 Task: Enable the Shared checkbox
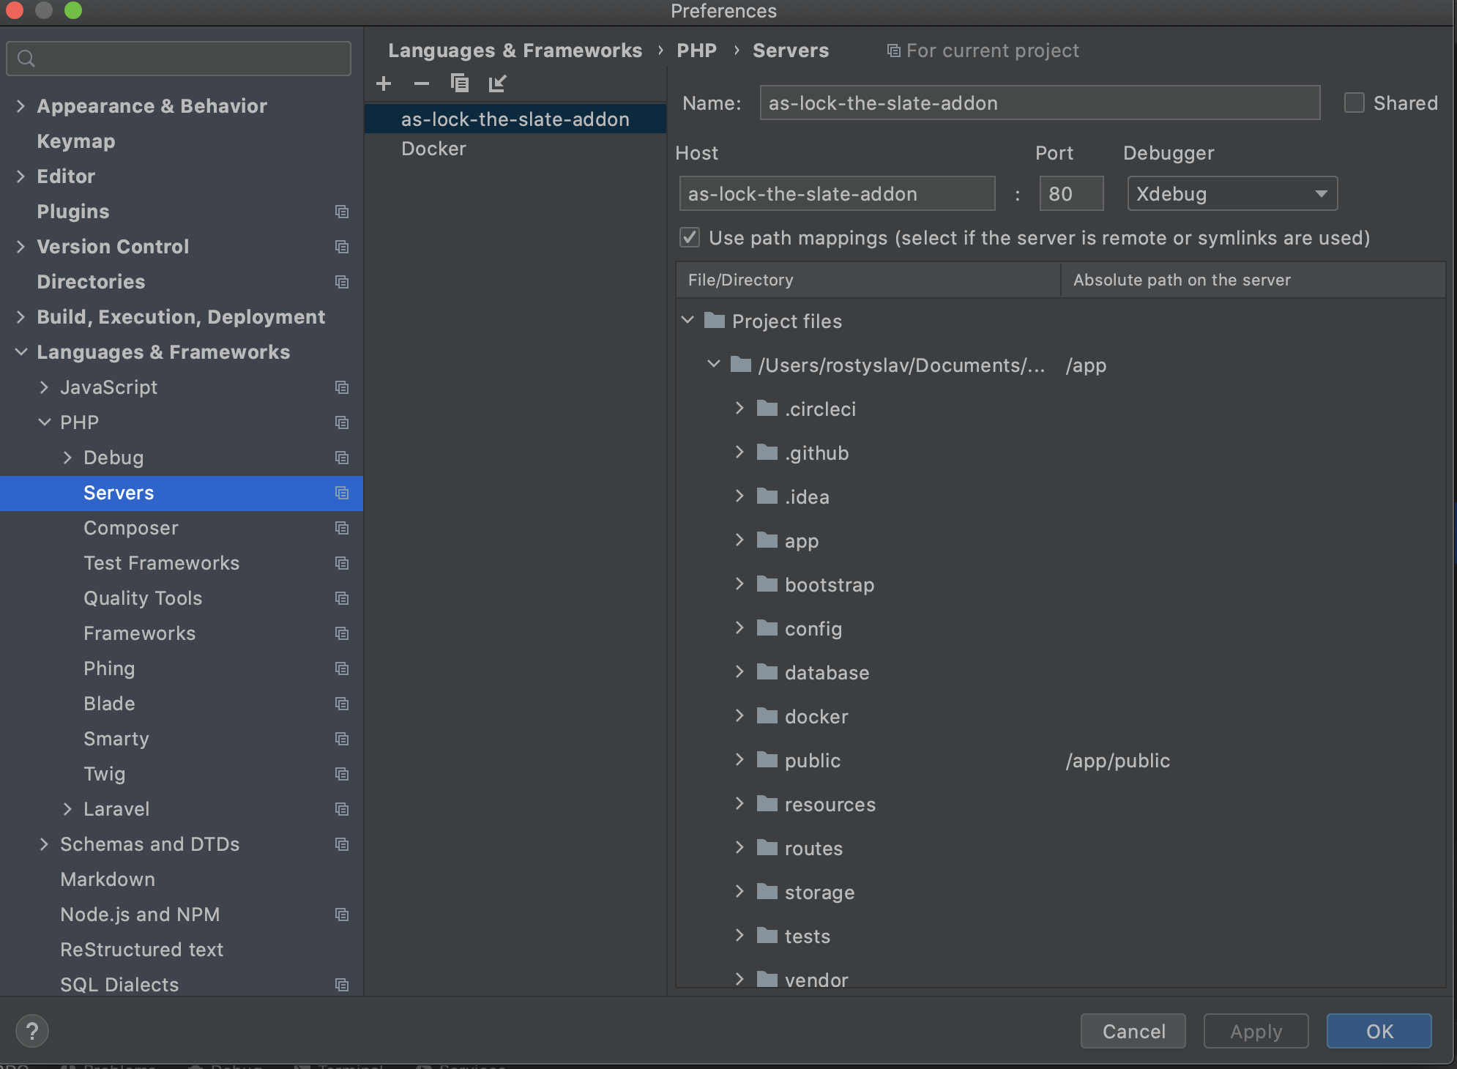click(x=1354, y=103)
